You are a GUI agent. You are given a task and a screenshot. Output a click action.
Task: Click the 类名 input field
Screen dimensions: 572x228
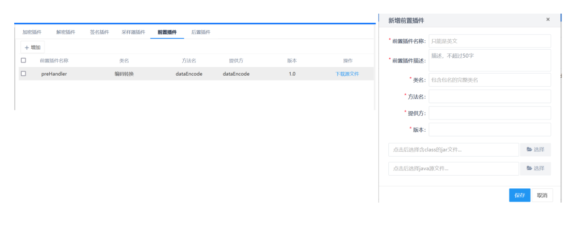489,80
